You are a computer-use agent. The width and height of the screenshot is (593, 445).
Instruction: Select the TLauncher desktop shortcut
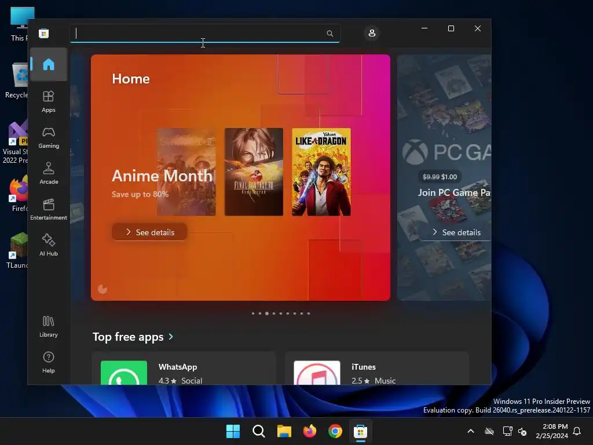click(x=17, y=250)
